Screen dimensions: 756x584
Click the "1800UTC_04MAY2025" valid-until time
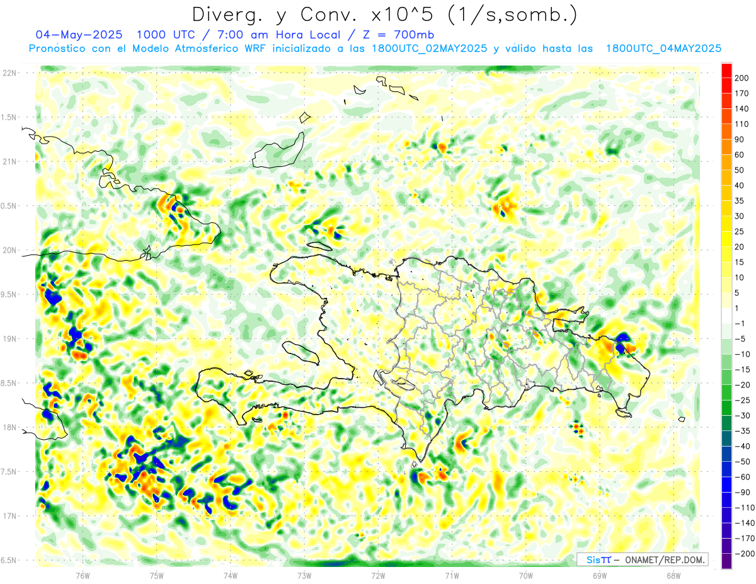click(663, 49)
